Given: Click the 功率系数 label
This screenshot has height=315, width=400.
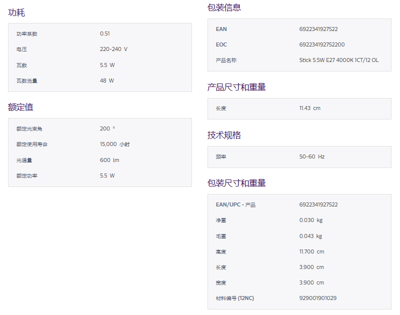Looking at the screenshot, I should click(27, 33).
